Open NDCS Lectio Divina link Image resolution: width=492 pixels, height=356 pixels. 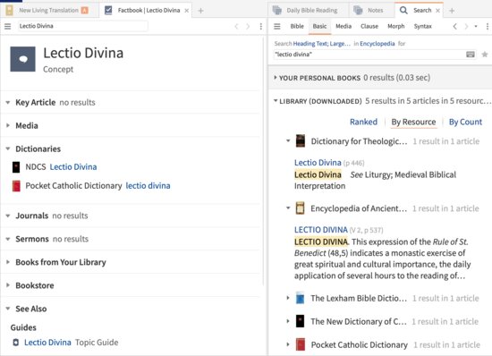pos(73,167)
